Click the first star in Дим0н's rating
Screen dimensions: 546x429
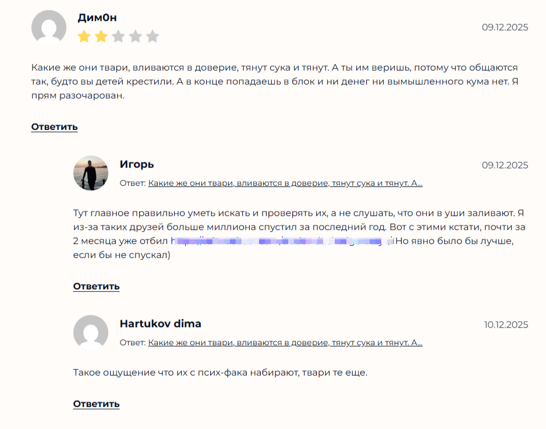tap(84, 37)
